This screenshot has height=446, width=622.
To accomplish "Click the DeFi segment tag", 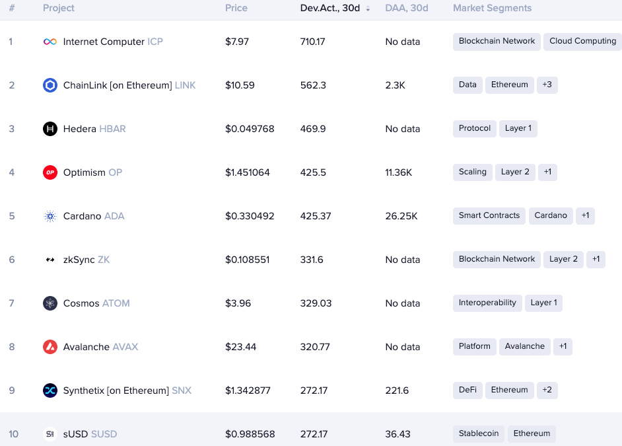I will click(467, 390).
